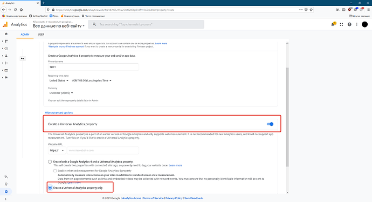Open the page actions ellipsis in address bar
Screen dimensions: 372x202
301,10
